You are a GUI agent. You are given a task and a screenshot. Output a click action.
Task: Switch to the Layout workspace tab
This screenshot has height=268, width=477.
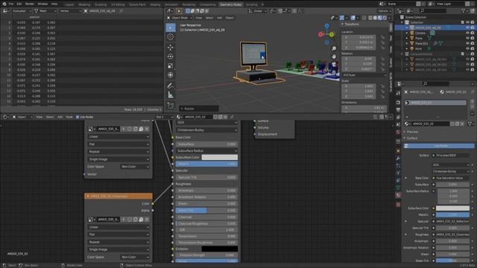pos(69,4)
